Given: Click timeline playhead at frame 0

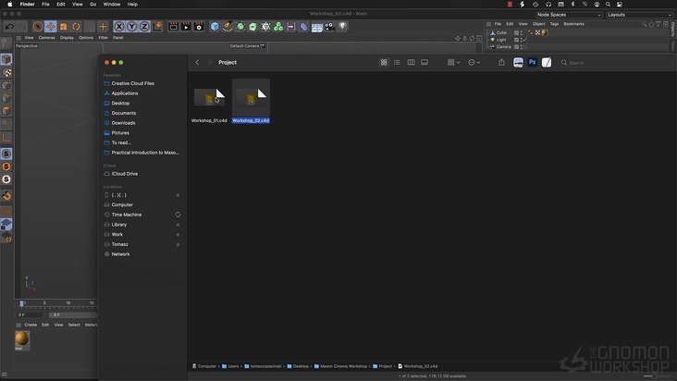Looking at the screenshot, I should click(21, 303).
